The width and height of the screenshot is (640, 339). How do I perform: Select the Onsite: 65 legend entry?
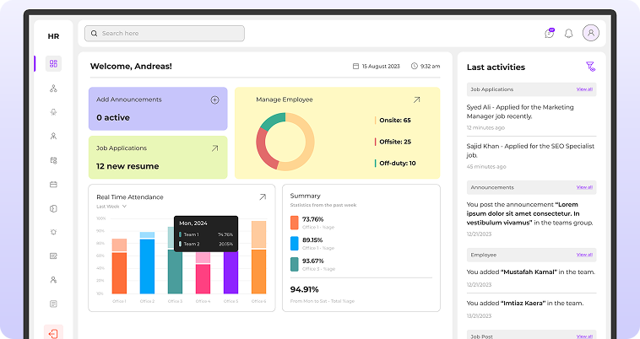click(393, 121)
